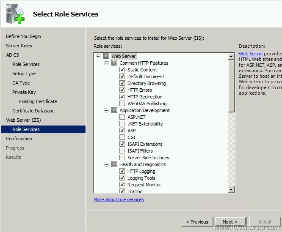Image resolution: width=282 pixels, height=232 pixels.
Task: Select Server Roles in the left navigation
Action: point(19,46)
